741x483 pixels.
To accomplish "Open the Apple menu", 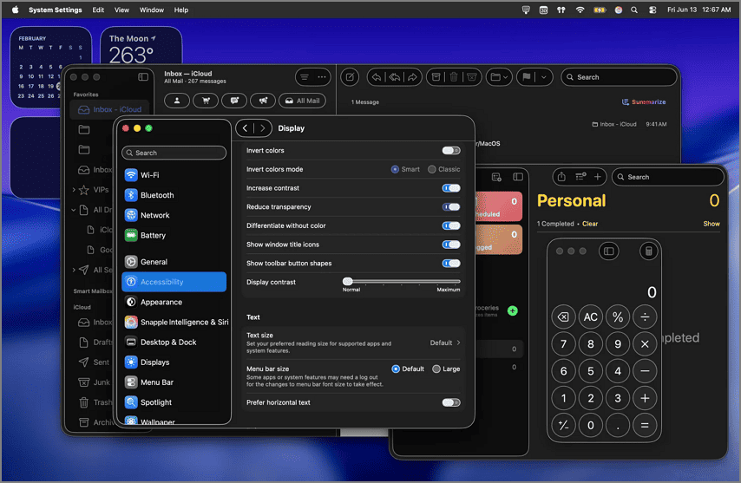I will click(15, 10).
